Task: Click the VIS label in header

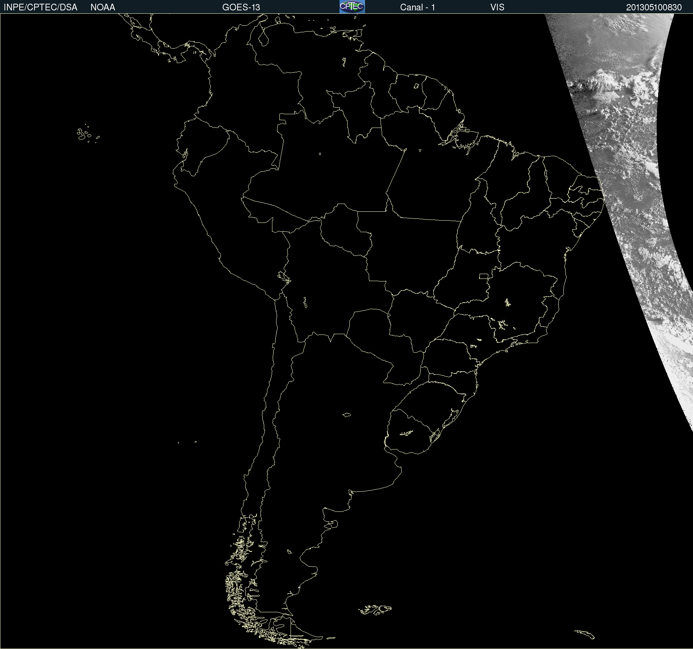Action: point(497,7)
